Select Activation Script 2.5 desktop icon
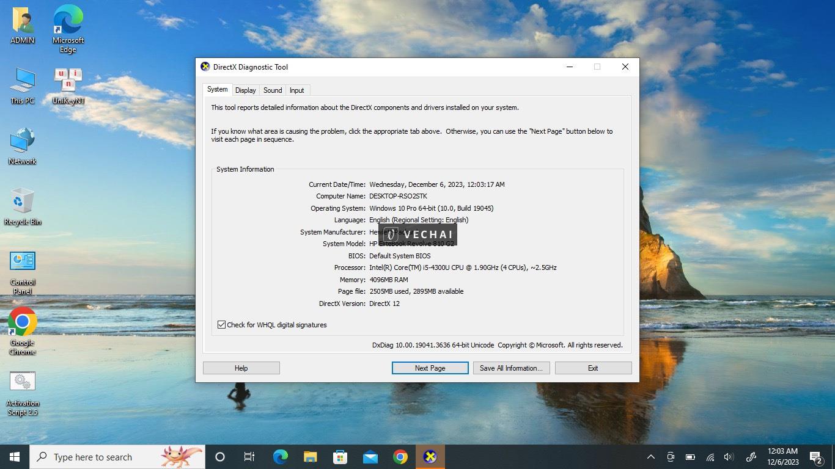Viewport: 835px width, 469px height. coord(23,393)
